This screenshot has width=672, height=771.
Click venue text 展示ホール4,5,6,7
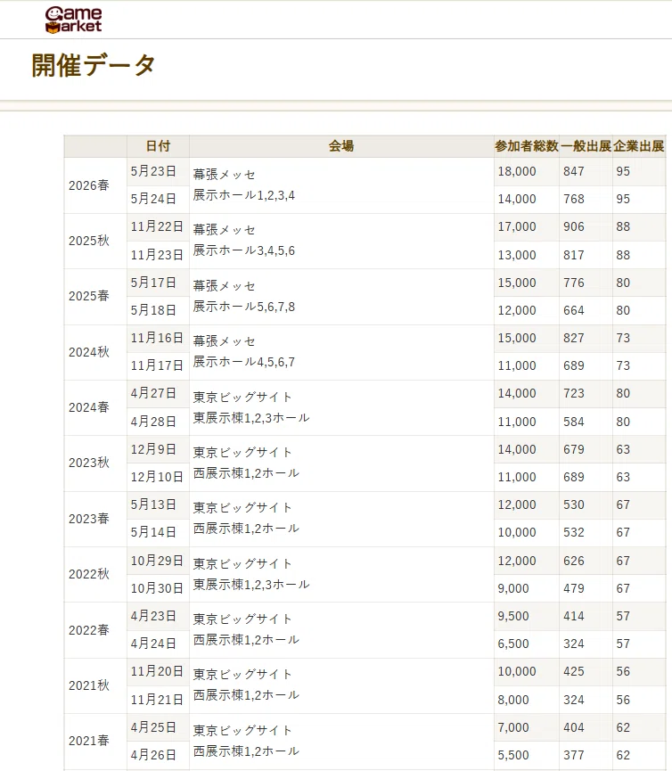[244, 362]
